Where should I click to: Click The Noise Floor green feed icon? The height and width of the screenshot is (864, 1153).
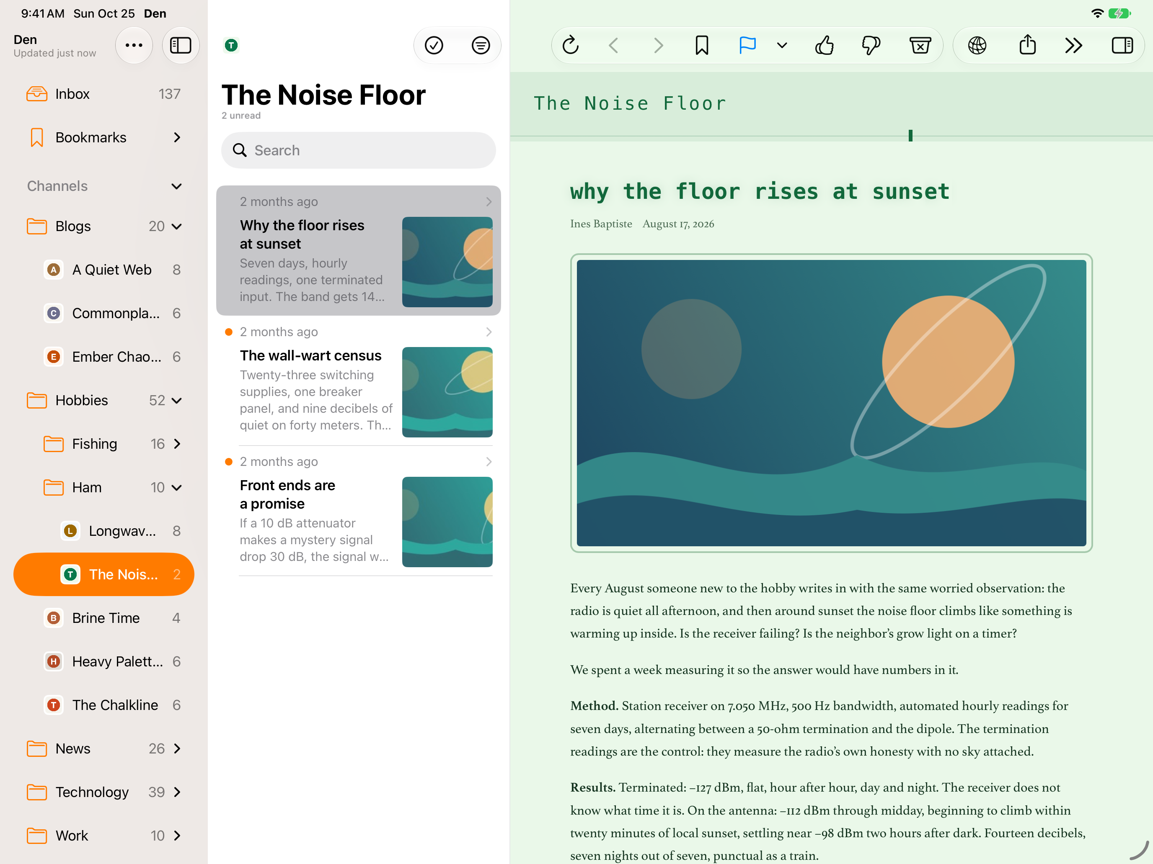tap(231, 45)
